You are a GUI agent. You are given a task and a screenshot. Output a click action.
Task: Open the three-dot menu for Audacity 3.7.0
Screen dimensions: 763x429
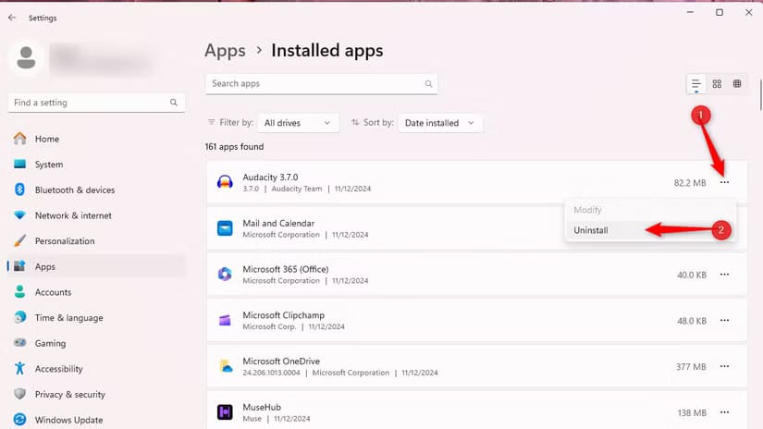(x=724, y=182)
